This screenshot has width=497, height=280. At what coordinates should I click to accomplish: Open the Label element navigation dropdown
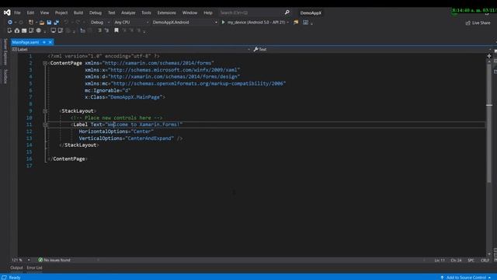[248, 49]
